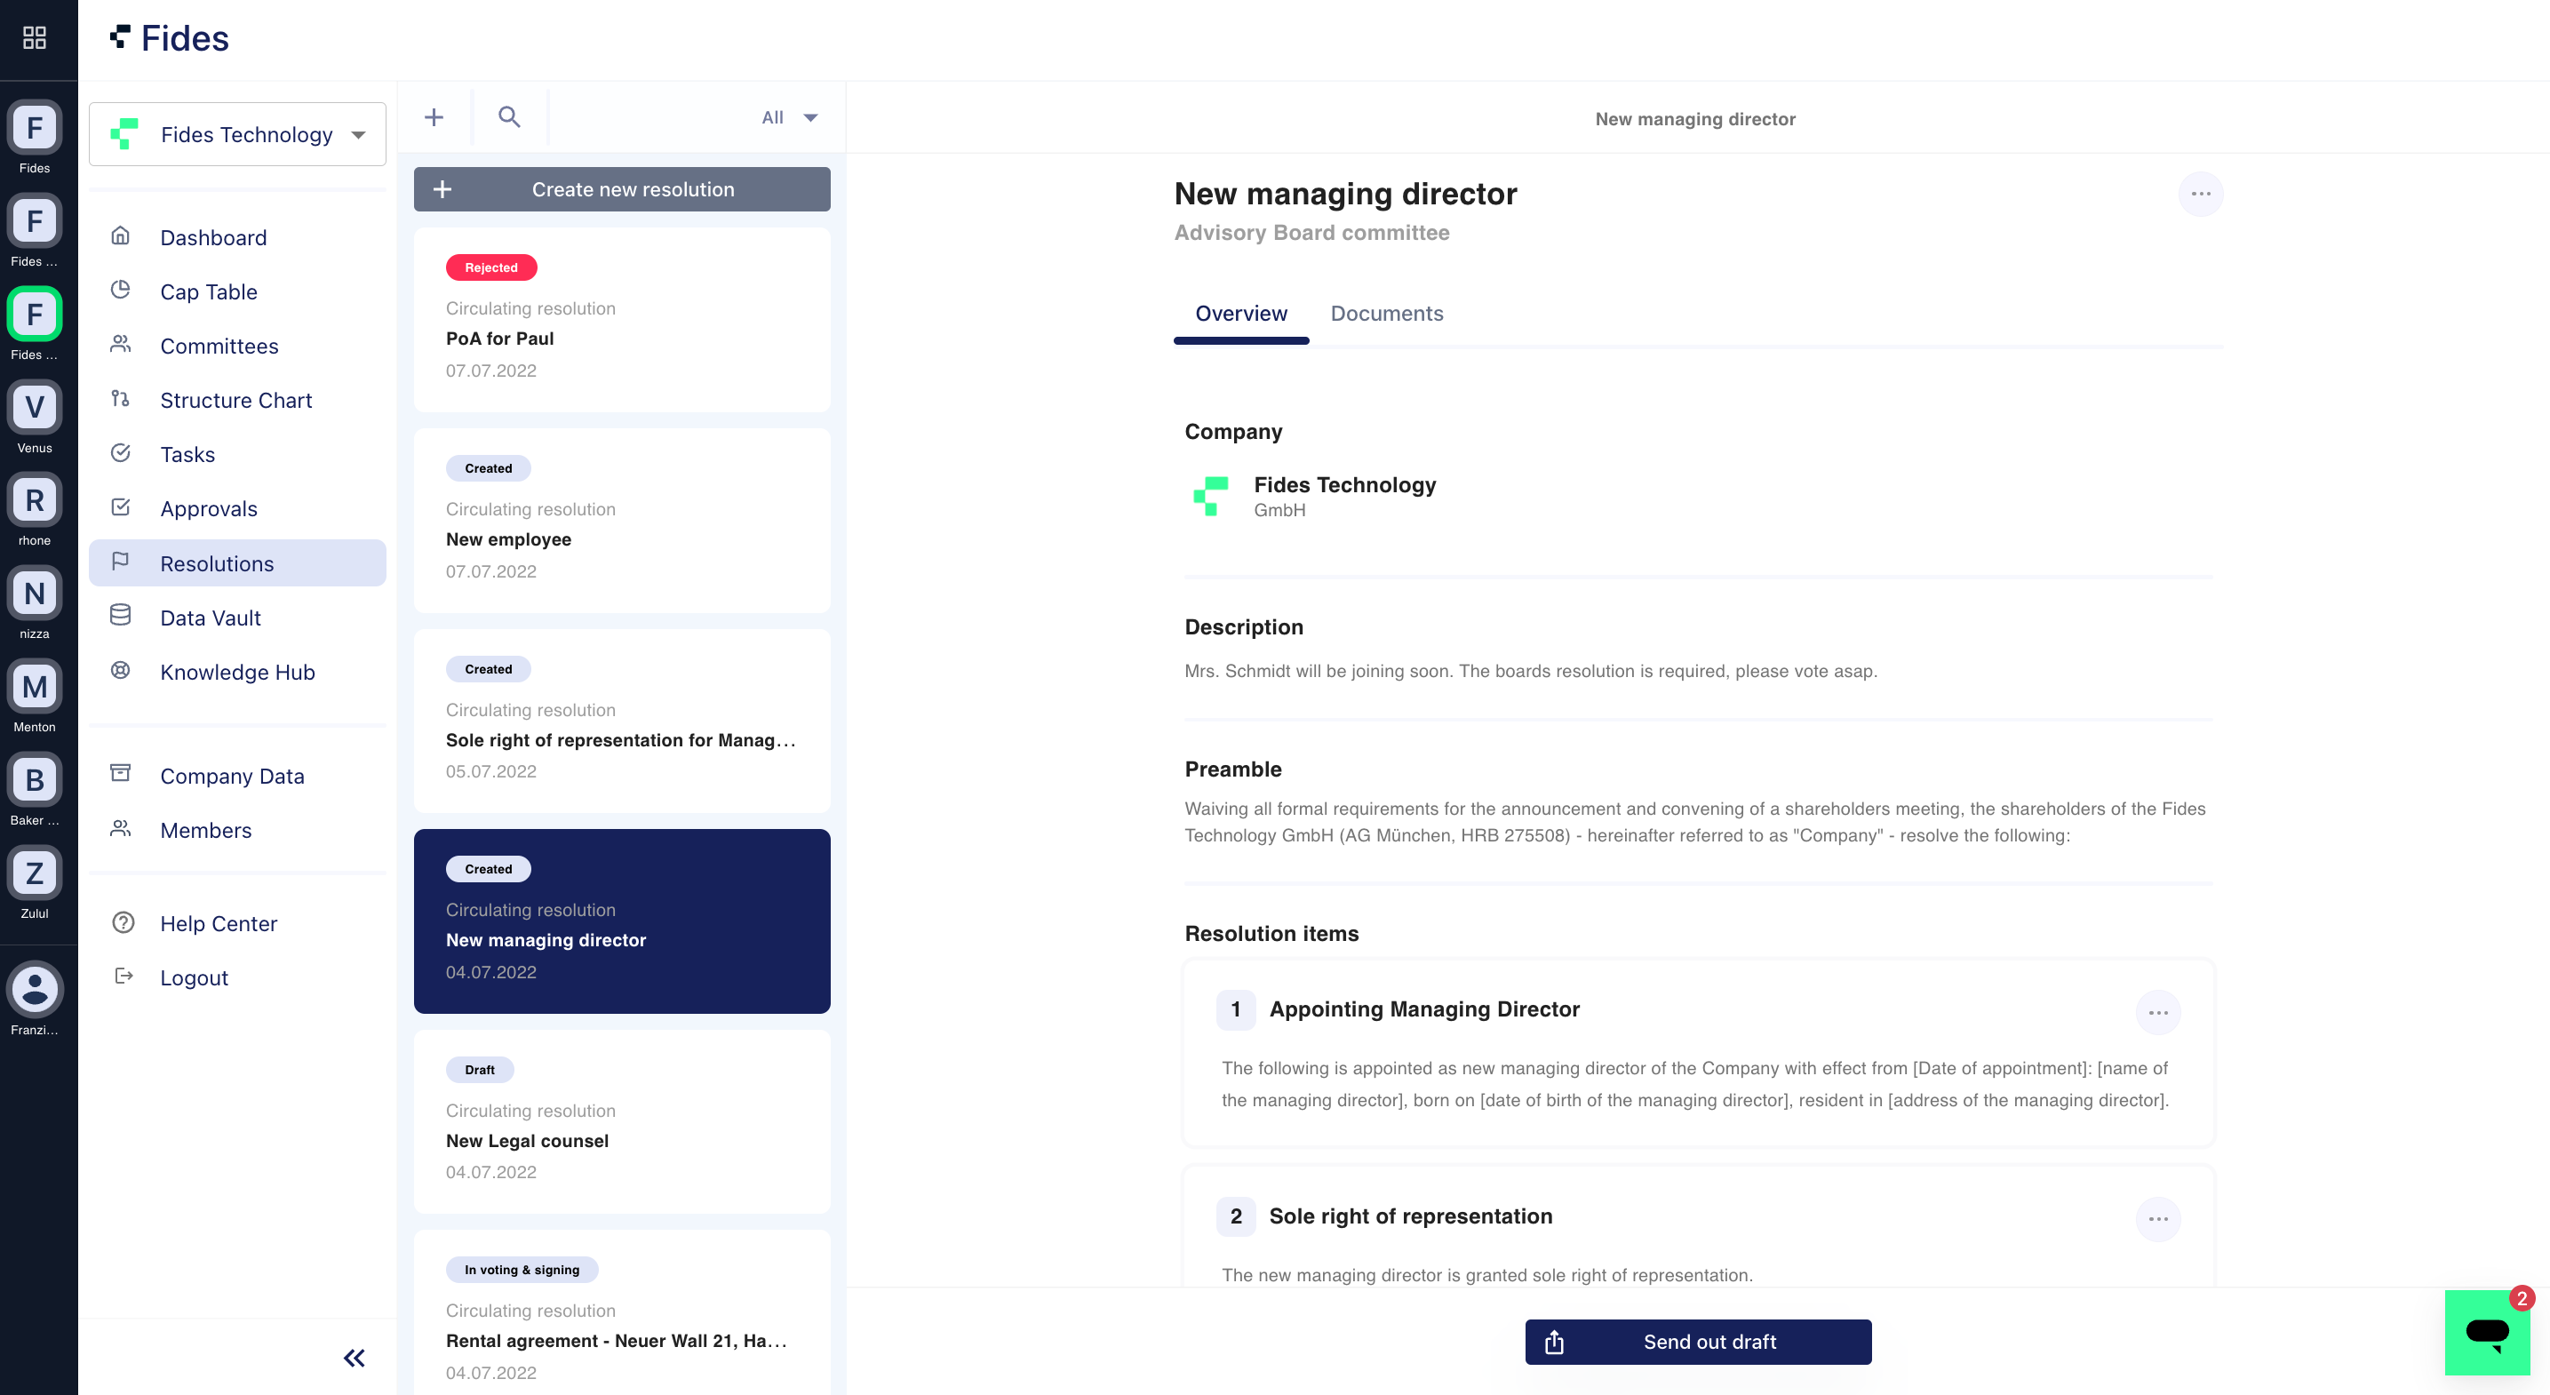Switch to the Venus workspace
Screen dimensions: 2550x1395
pos(35,407)
